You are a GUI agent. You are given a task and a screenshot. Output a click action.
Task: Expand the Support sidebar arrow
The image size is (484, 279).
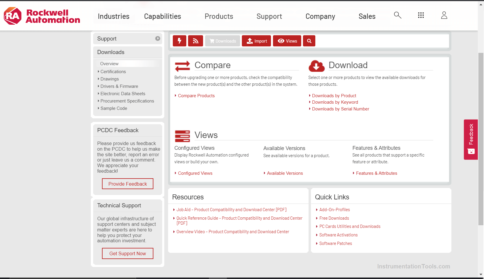click(x=158, y=38)
